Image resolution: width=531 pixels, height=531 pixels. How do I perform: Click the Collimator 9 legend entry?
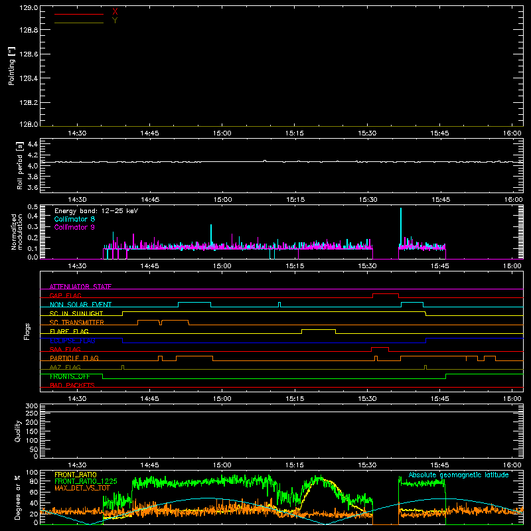click(74, 227)
